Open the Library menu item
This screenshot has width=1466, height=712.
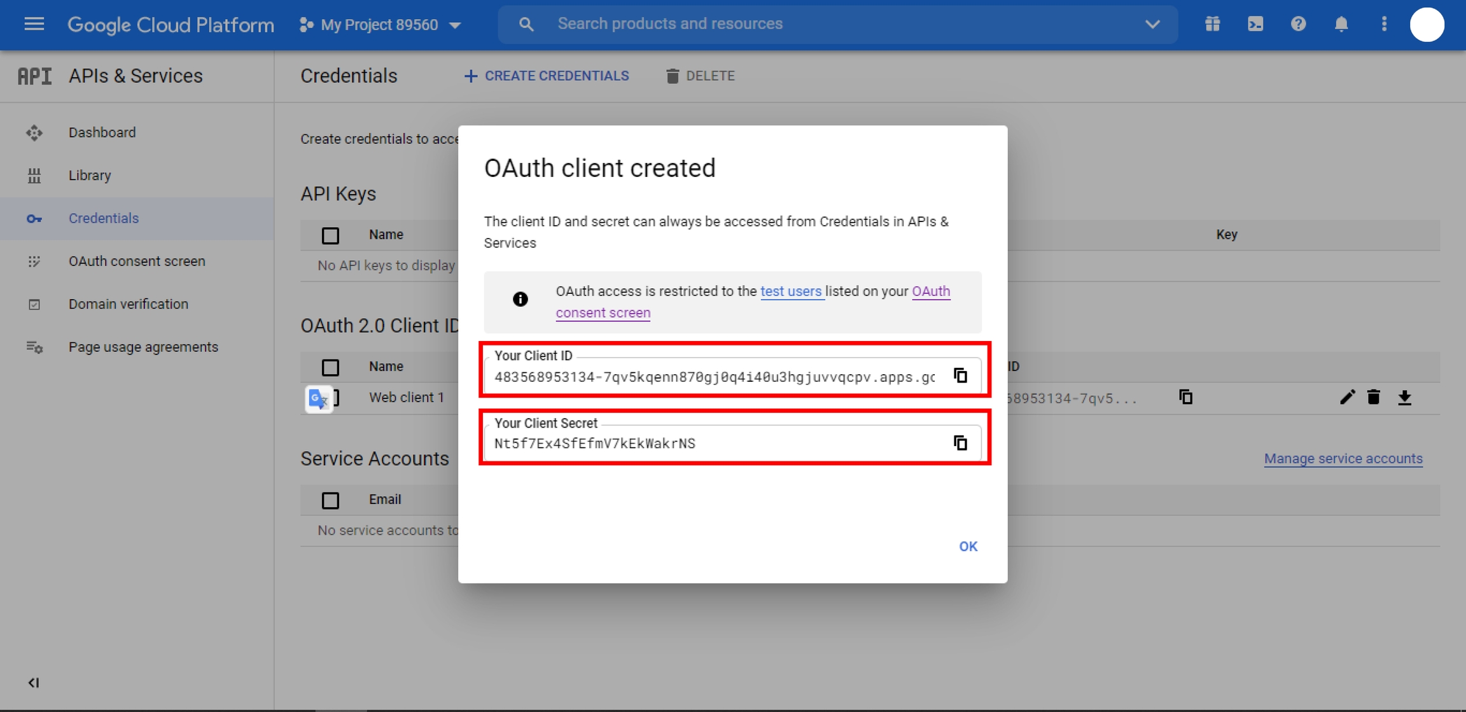tap(90, 175)
